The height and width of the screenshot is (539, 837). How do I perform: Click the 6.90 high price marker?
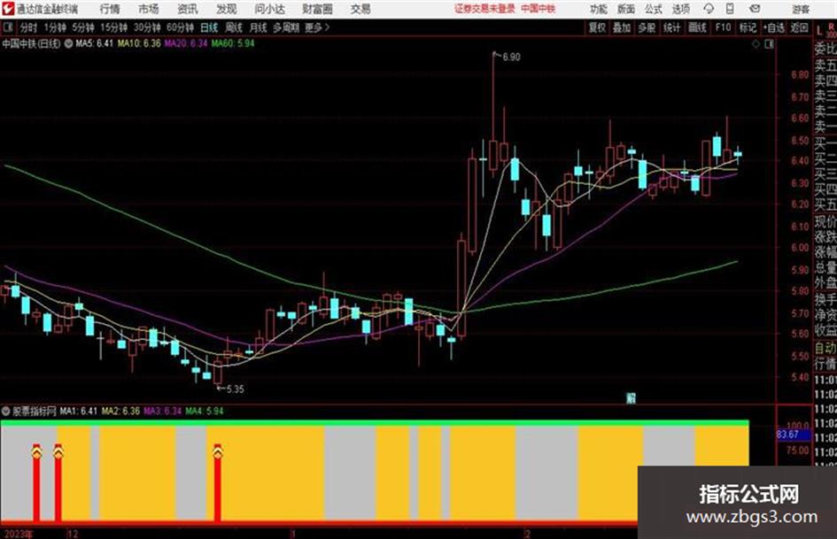(511, 57)
